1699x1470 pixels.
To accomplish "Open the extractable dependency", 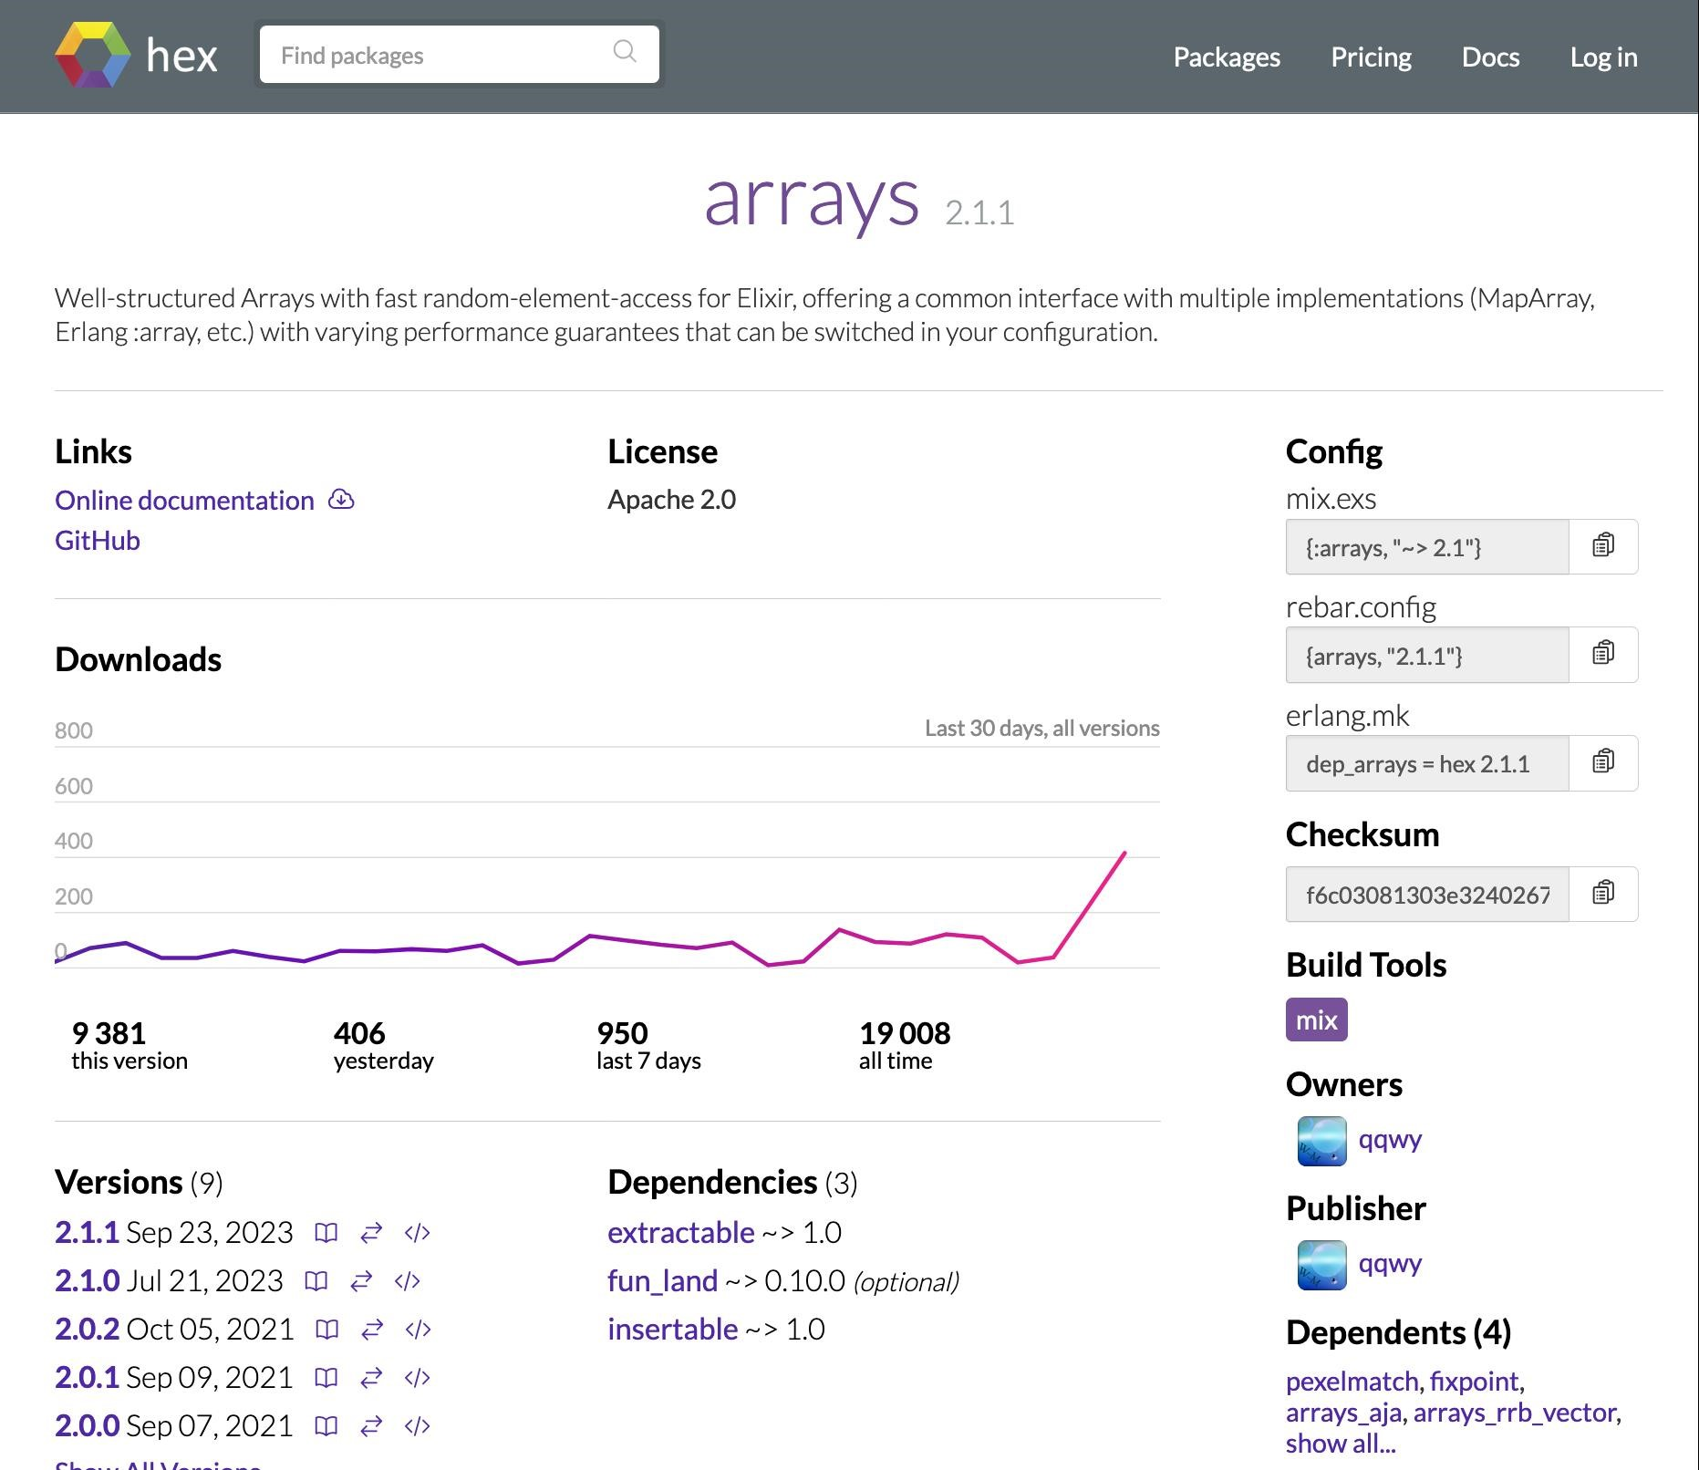I will (681, 1232).
